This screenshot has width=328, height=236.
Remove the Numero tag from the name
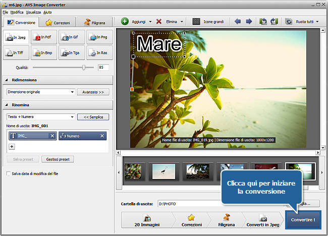[102, 136]
